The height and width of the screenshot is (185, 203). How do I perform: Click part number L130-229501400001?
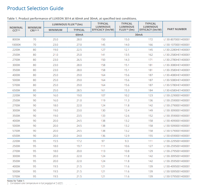tap(177, 141)
